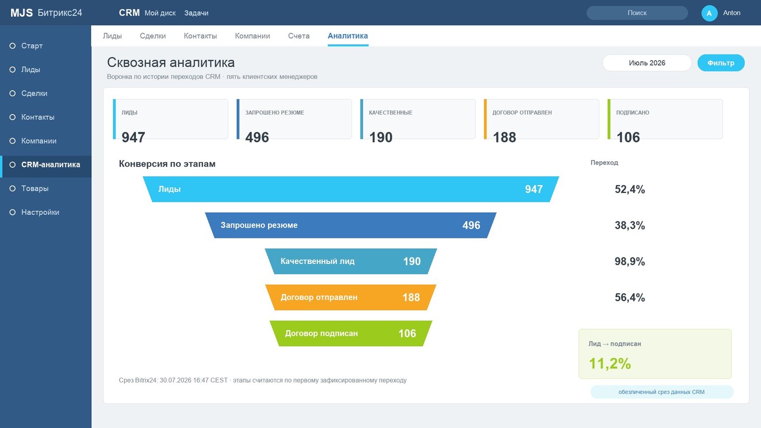Click the 56,4% conversion value

pyautogui.click(x=630, y=298)
